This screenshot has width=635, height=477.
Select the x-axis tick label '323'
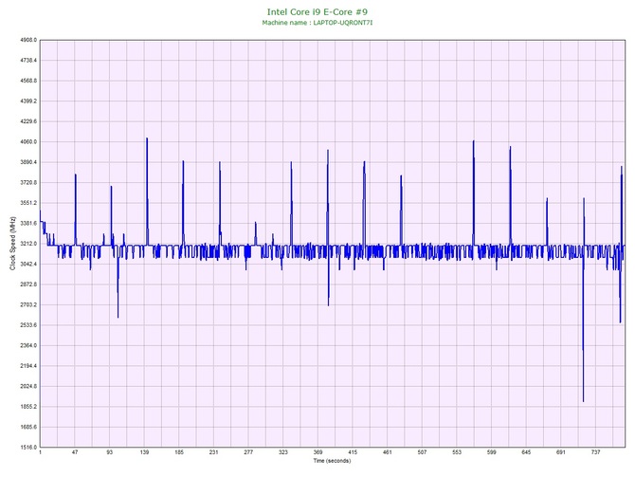[283, 452]
